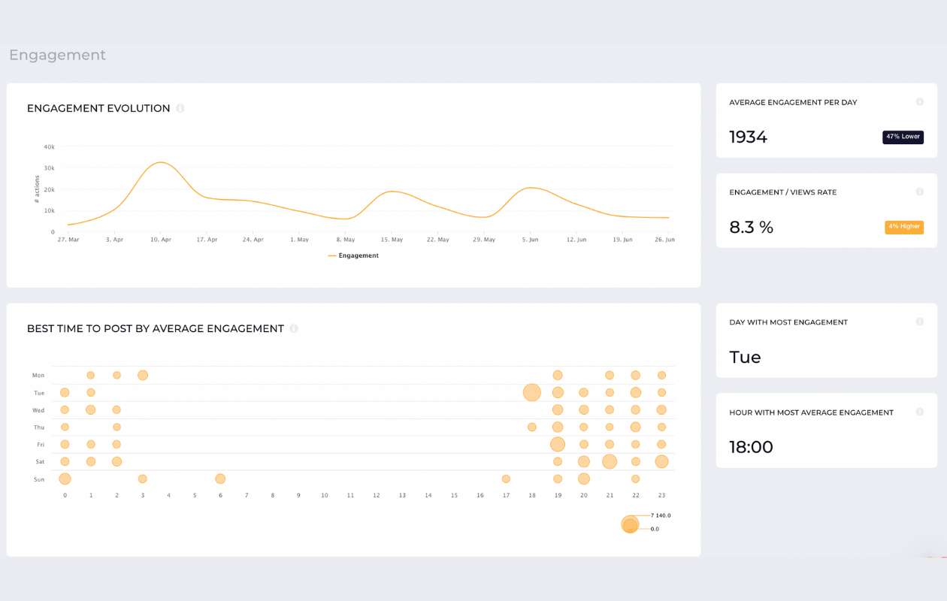Select the Sunday bubble at hour 0
Viewport: 947px width, 601px height.
point(65,479)
